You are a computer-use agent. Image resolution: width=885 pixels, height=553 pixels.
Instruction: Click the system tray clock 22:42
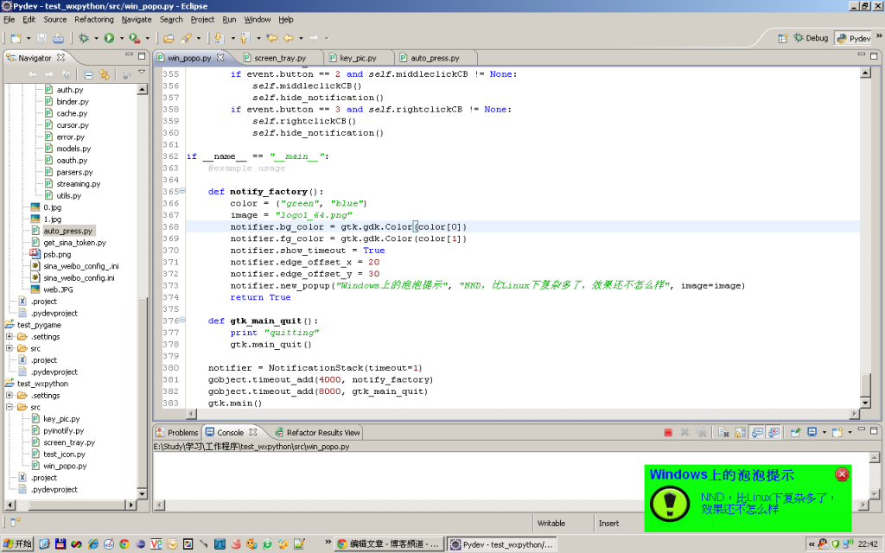pos(868,544)
